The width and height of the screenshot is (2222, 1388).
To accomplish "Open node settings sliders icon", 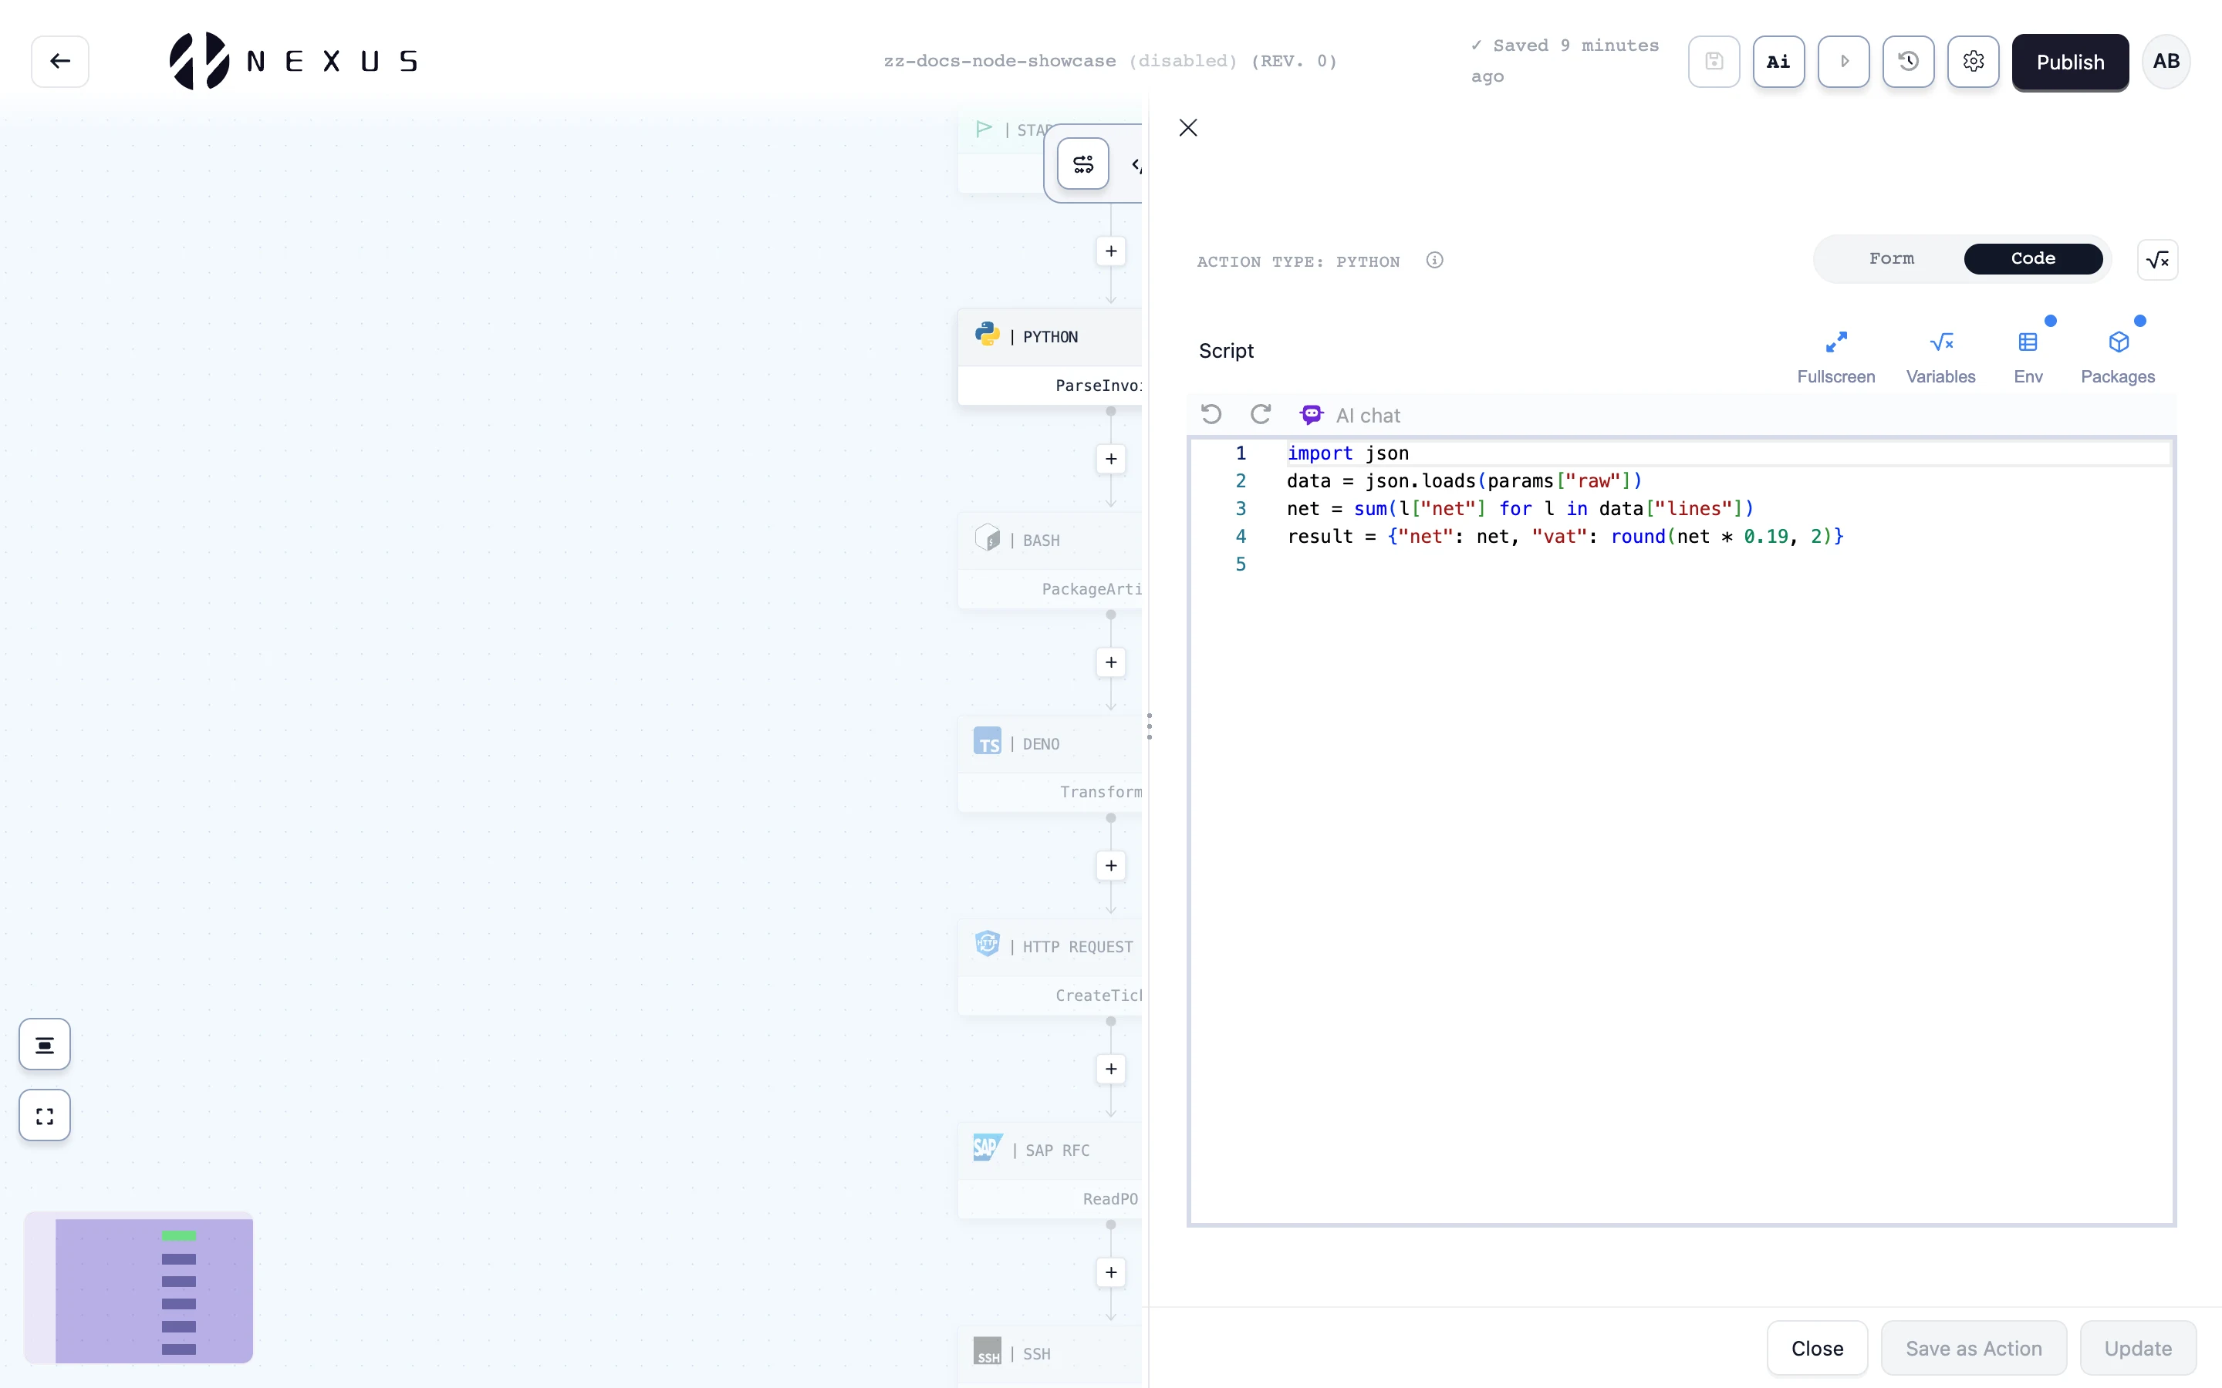I will 1082,164.
